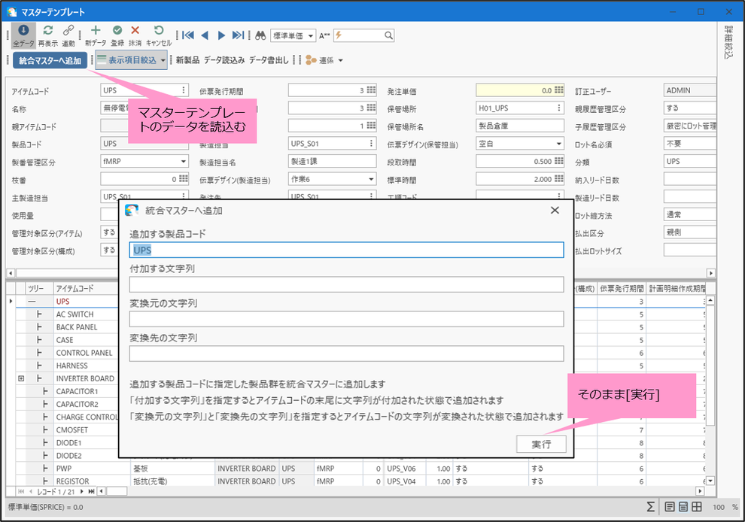Add new record with 新データ plus icon

(x=96, y=31)
